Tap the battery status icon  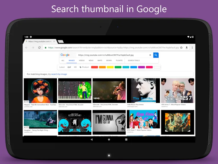[193, 37]
